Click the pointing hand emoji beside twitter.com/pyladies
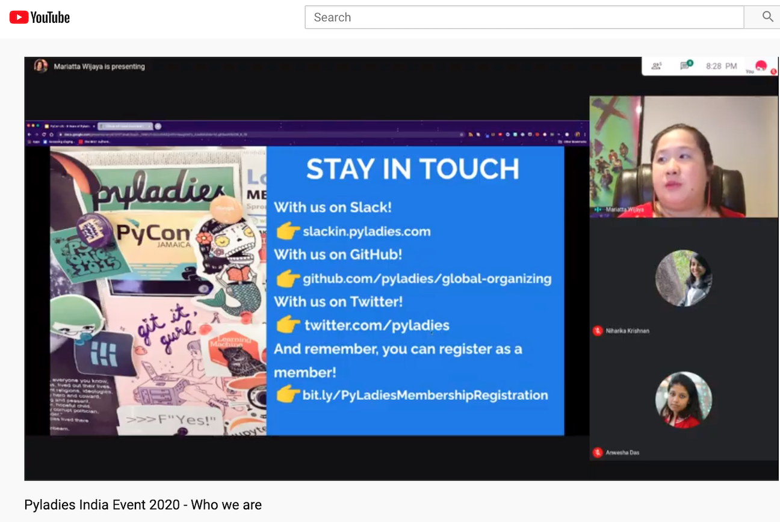Viewport: 780px width, 522px height. coord(288,325)
